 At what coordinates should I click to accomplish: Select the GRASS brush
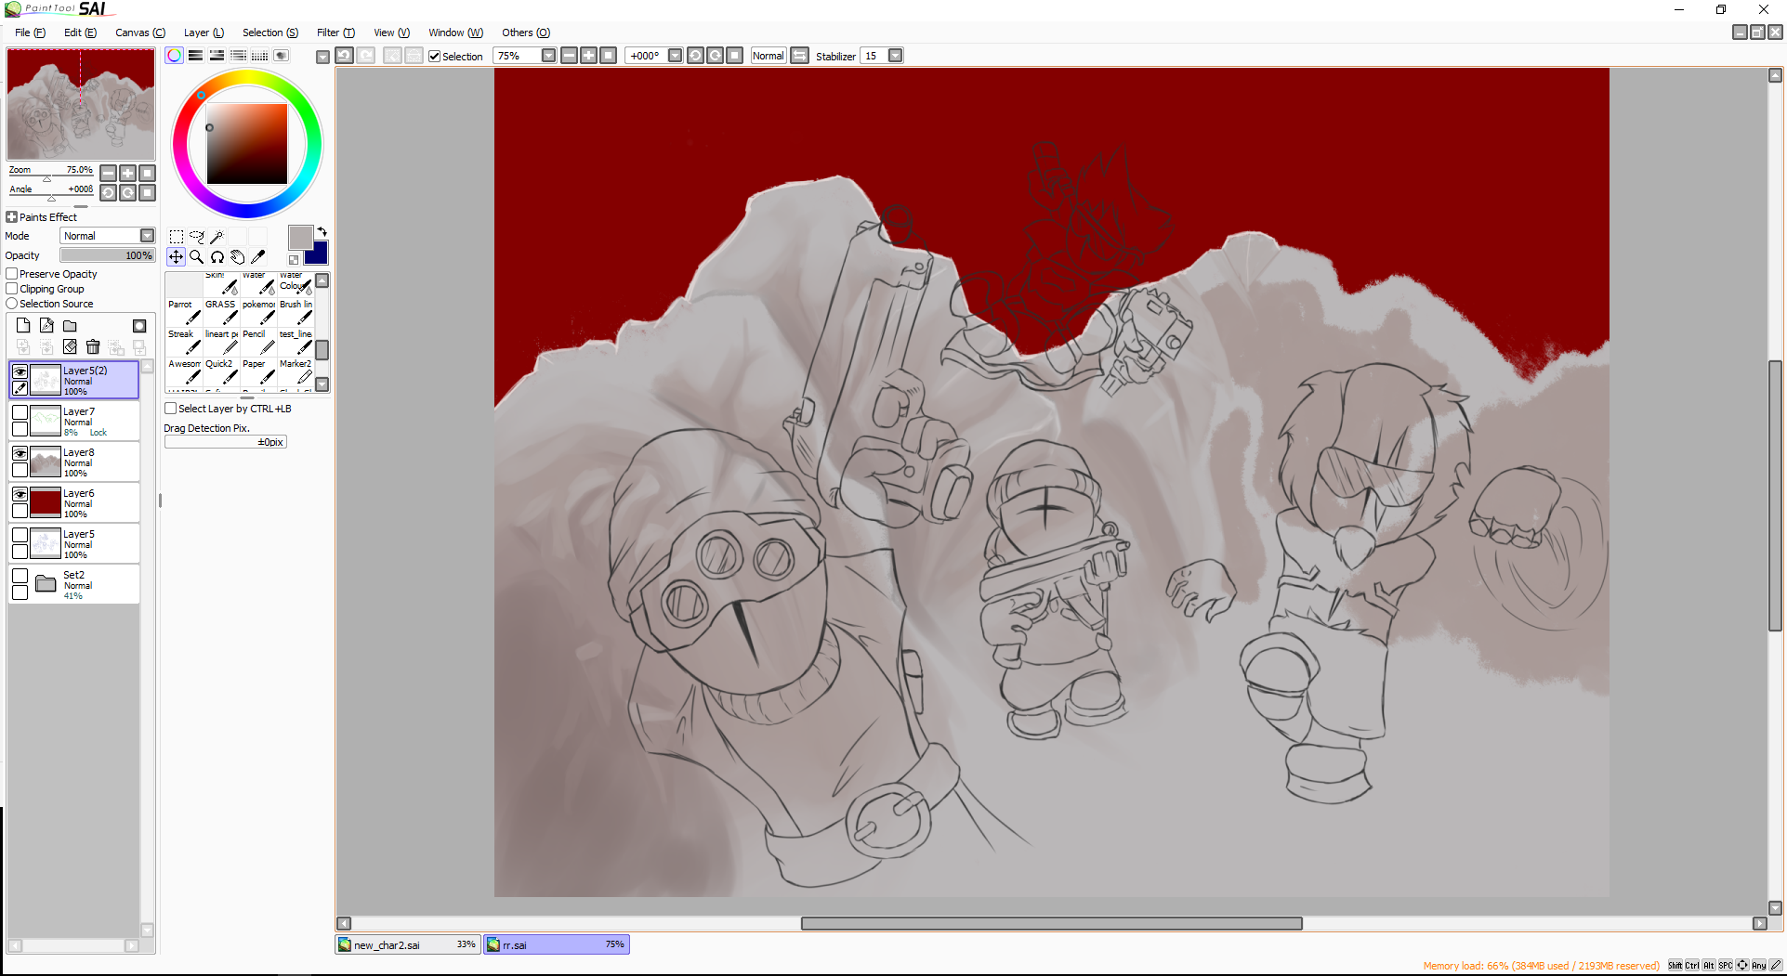(x=221, y=312)
